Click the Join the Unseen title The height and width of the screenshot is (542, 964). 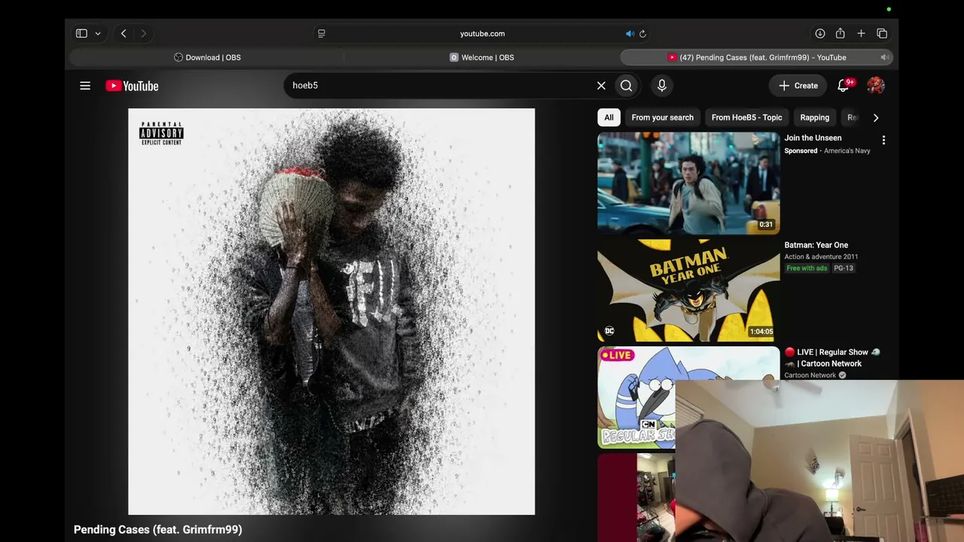pyautogui.click(x=813, y=138)
